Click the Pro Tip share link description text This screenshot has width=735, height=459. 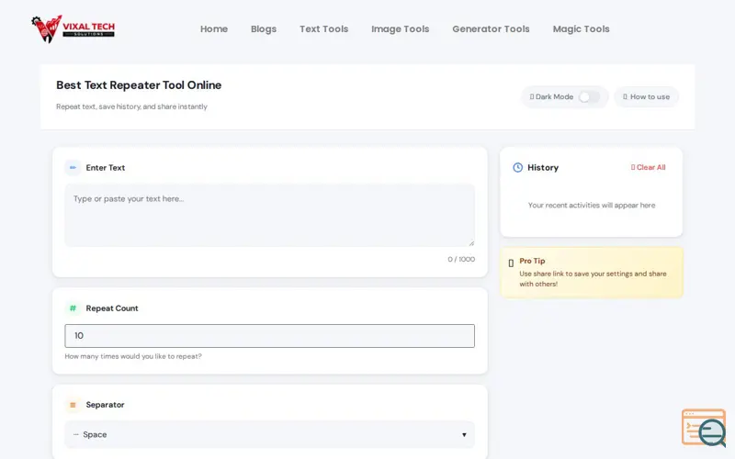click(593, 279)
